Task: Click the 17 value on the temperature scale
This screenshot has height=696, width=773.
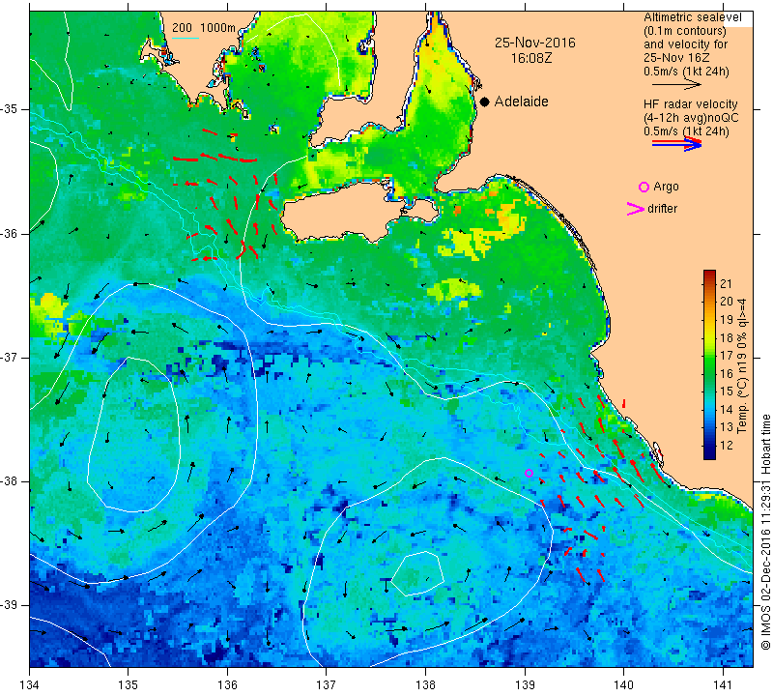Action: click(x=727, y=356)
